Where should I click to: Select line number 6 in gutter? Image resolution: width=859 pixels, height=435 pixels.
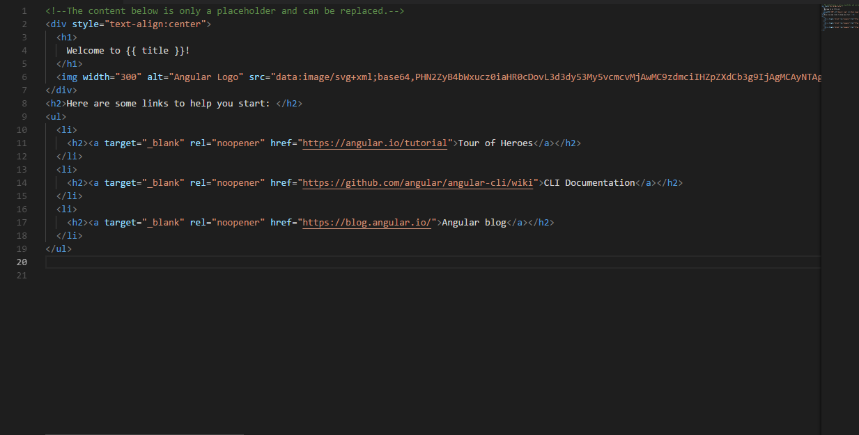click(24, 77)
